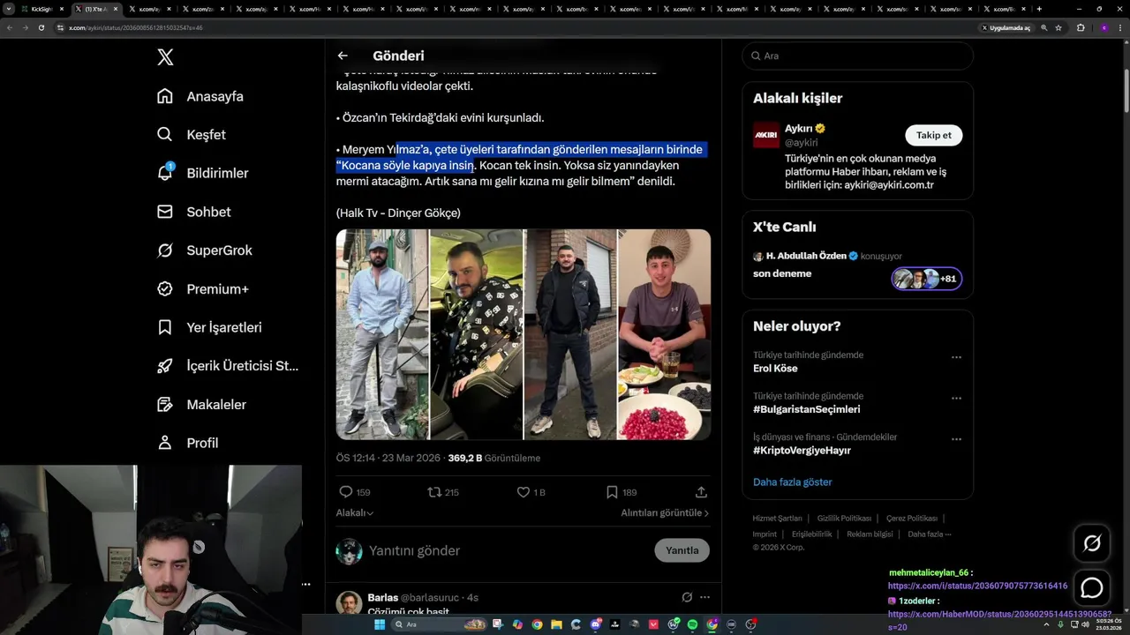Like the post with the heart icon

[x=523, y=492]
